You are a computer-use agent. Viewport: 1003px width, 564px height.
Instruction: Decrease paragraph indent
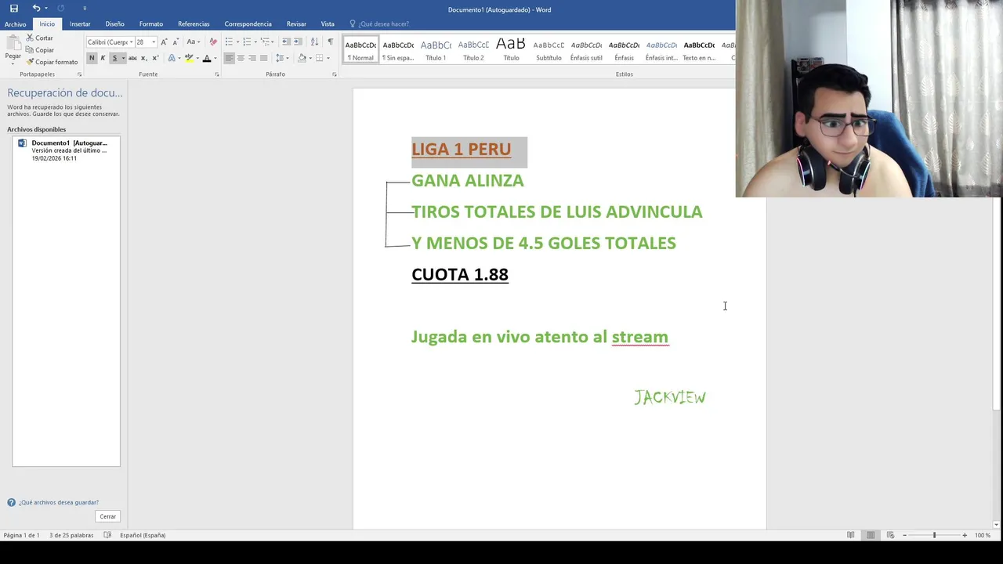(286, 42)
